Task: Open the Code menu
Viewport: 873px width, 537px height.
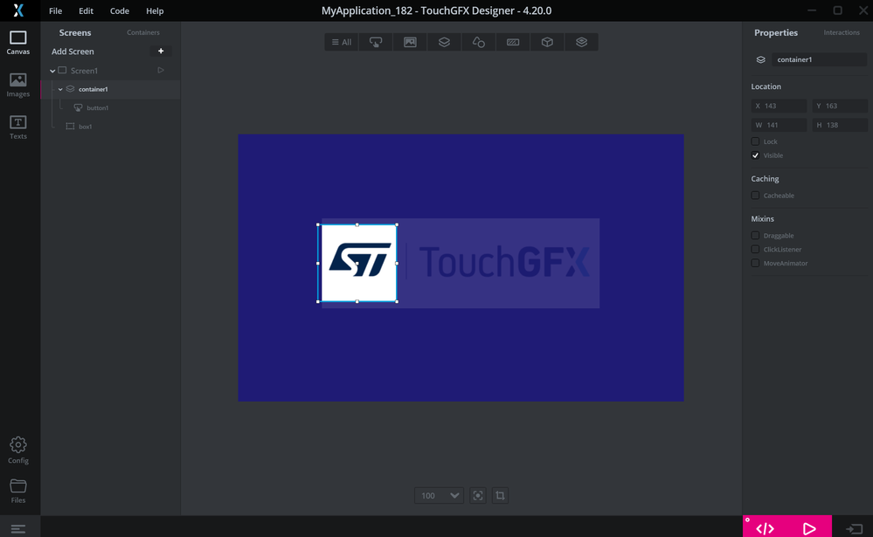Action: [119, 10]
